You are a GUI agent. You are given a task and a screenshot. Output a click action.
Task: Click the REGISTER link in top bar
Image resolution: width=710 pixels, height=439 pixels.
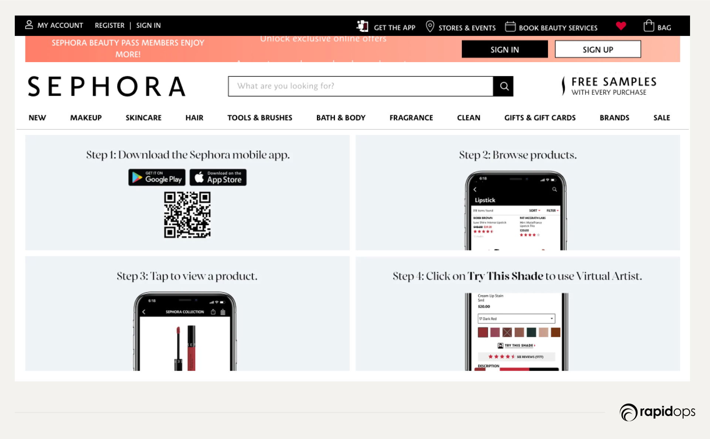(109, 25)
